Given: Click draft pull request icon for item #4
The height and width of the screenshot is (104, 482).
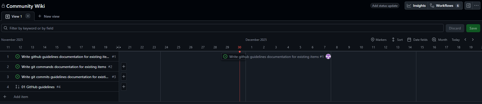Looking at the screenshot, I should [x=18, y=87].
